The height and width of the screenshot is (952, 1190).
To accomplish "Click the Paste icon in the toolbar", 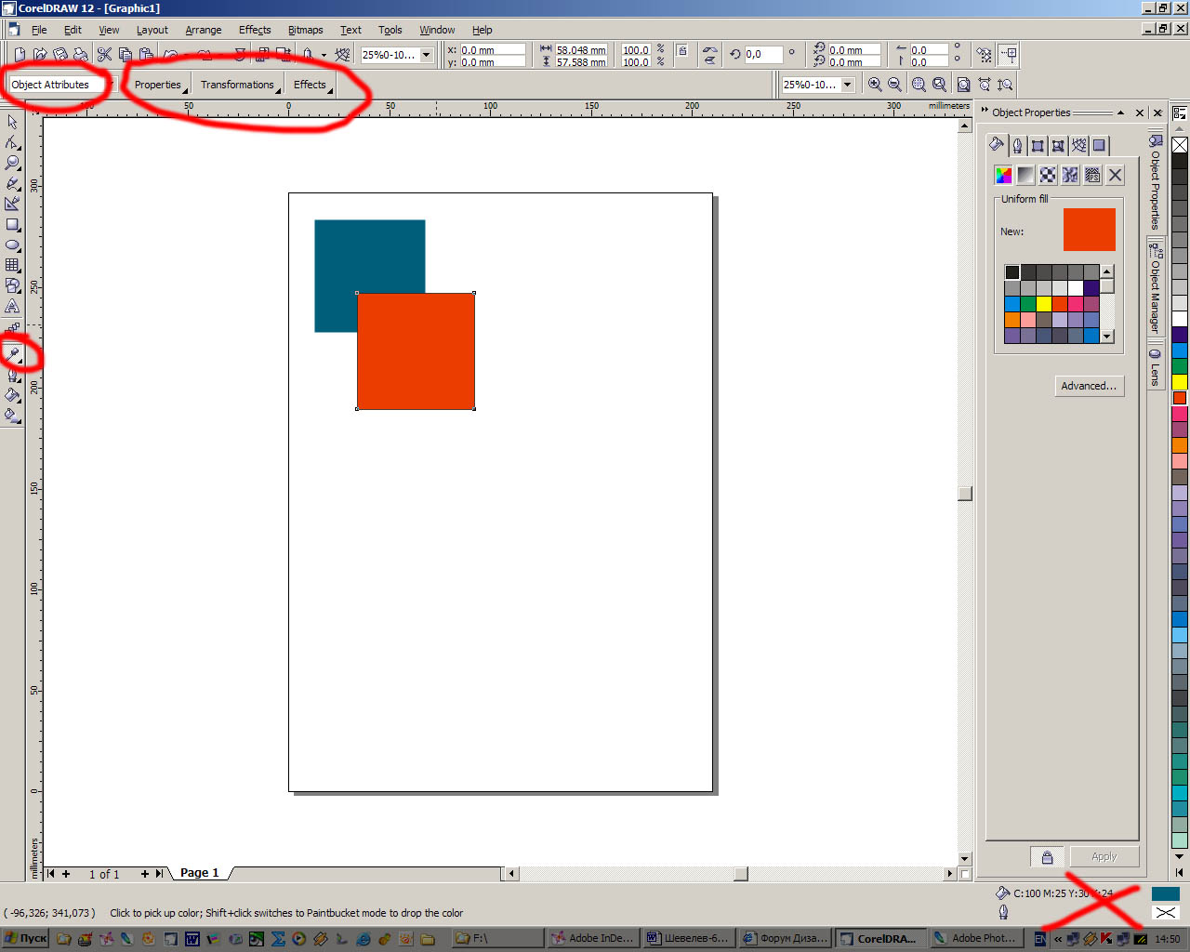I will pos(146,55).
